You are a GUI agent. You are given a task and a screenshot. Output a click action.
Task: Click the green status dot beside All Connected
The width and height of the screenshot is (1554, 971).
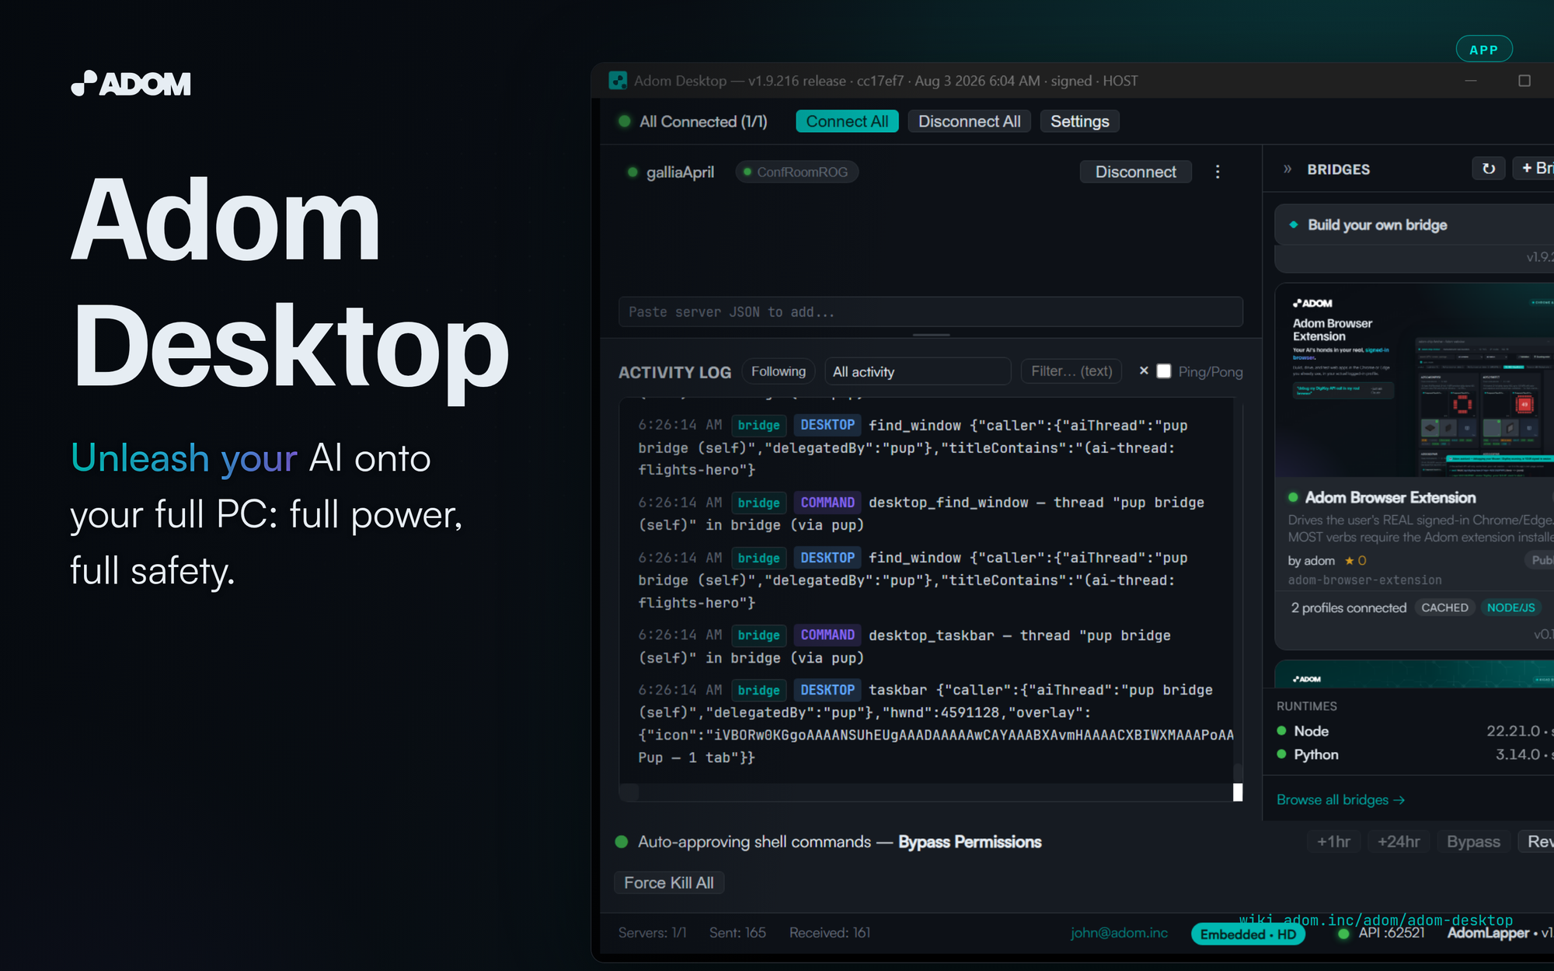coord(625,121)
